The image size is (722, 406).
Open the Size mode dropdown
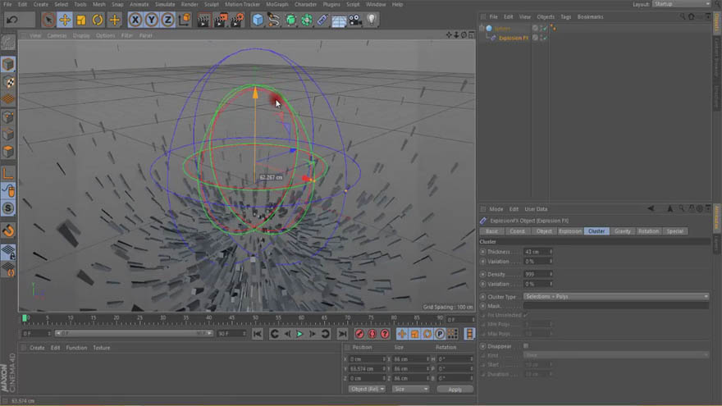(x=411, y=390)
